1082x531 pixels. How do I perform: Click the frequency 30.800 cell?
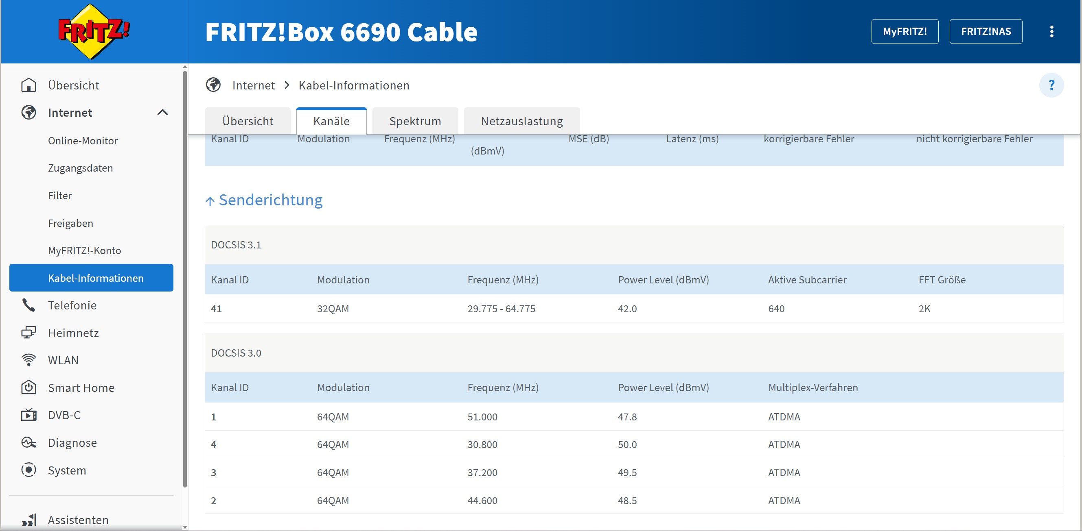(x=482, y=444)
